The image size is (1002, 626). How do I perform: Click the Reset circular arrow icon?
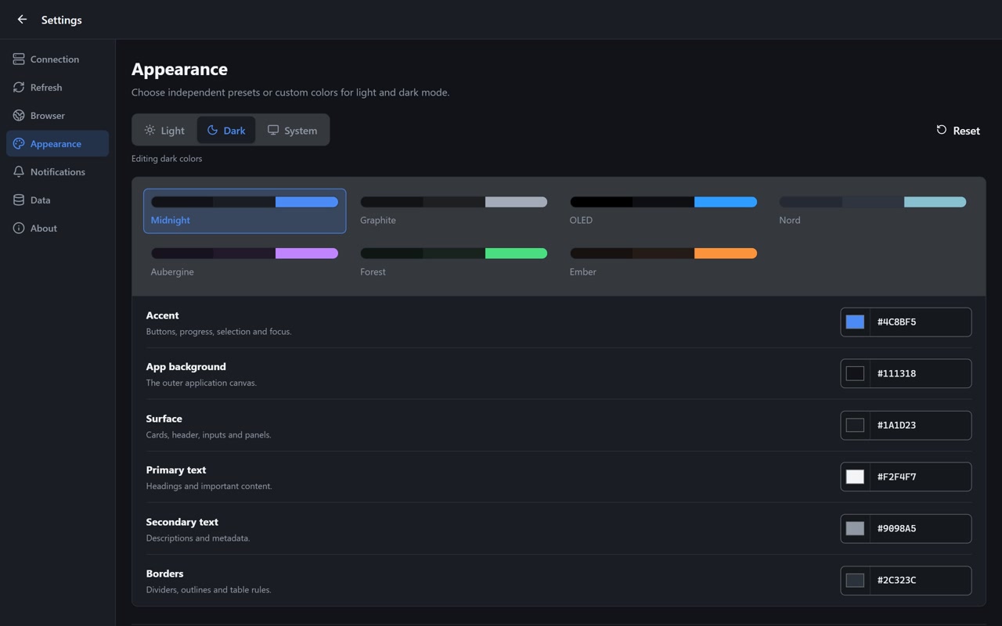942,130
